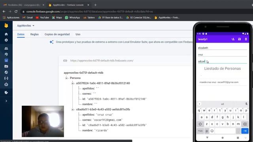253x142 pixels.
Task: Tap the keyboard backspace key
Action: (245, 124)
